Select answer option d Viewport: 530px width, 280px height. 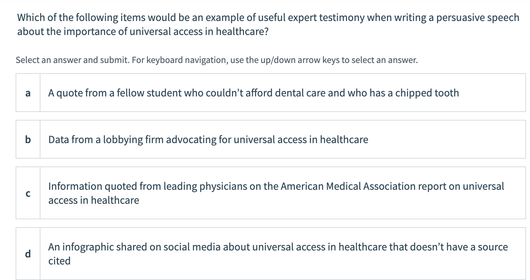(x=272, y=254)
